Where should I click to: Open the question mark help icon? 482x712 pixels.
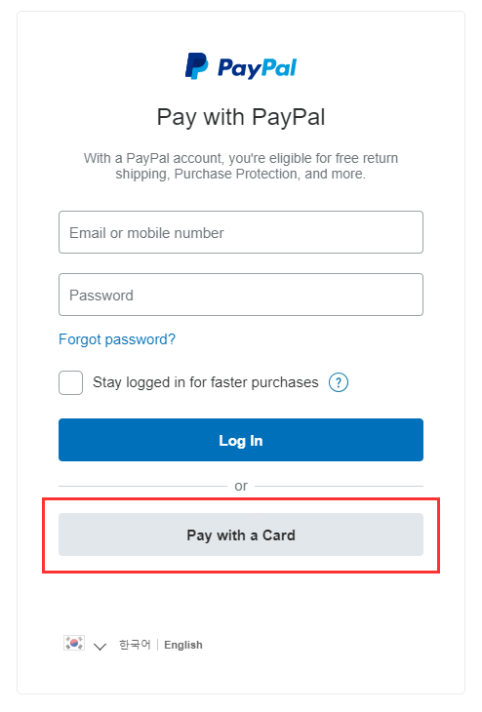click(x=339, y=382)
